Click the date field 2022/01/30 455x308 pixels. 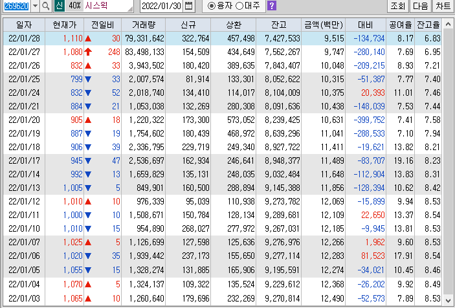161,6
